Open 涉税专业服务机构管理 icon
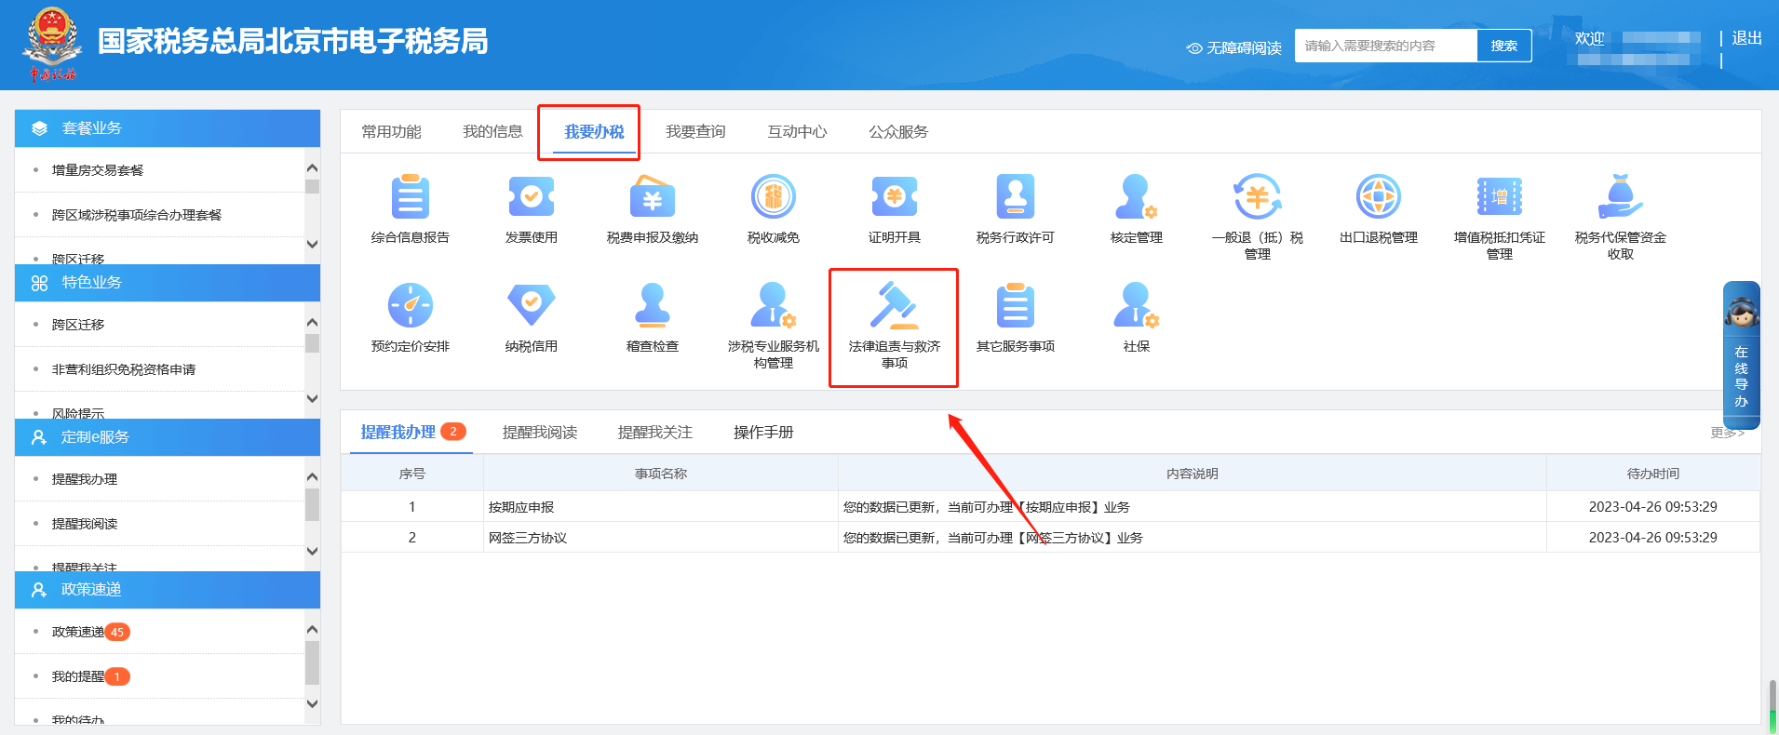The height and width of the screenshot is (735, 1779). point(774,305)
